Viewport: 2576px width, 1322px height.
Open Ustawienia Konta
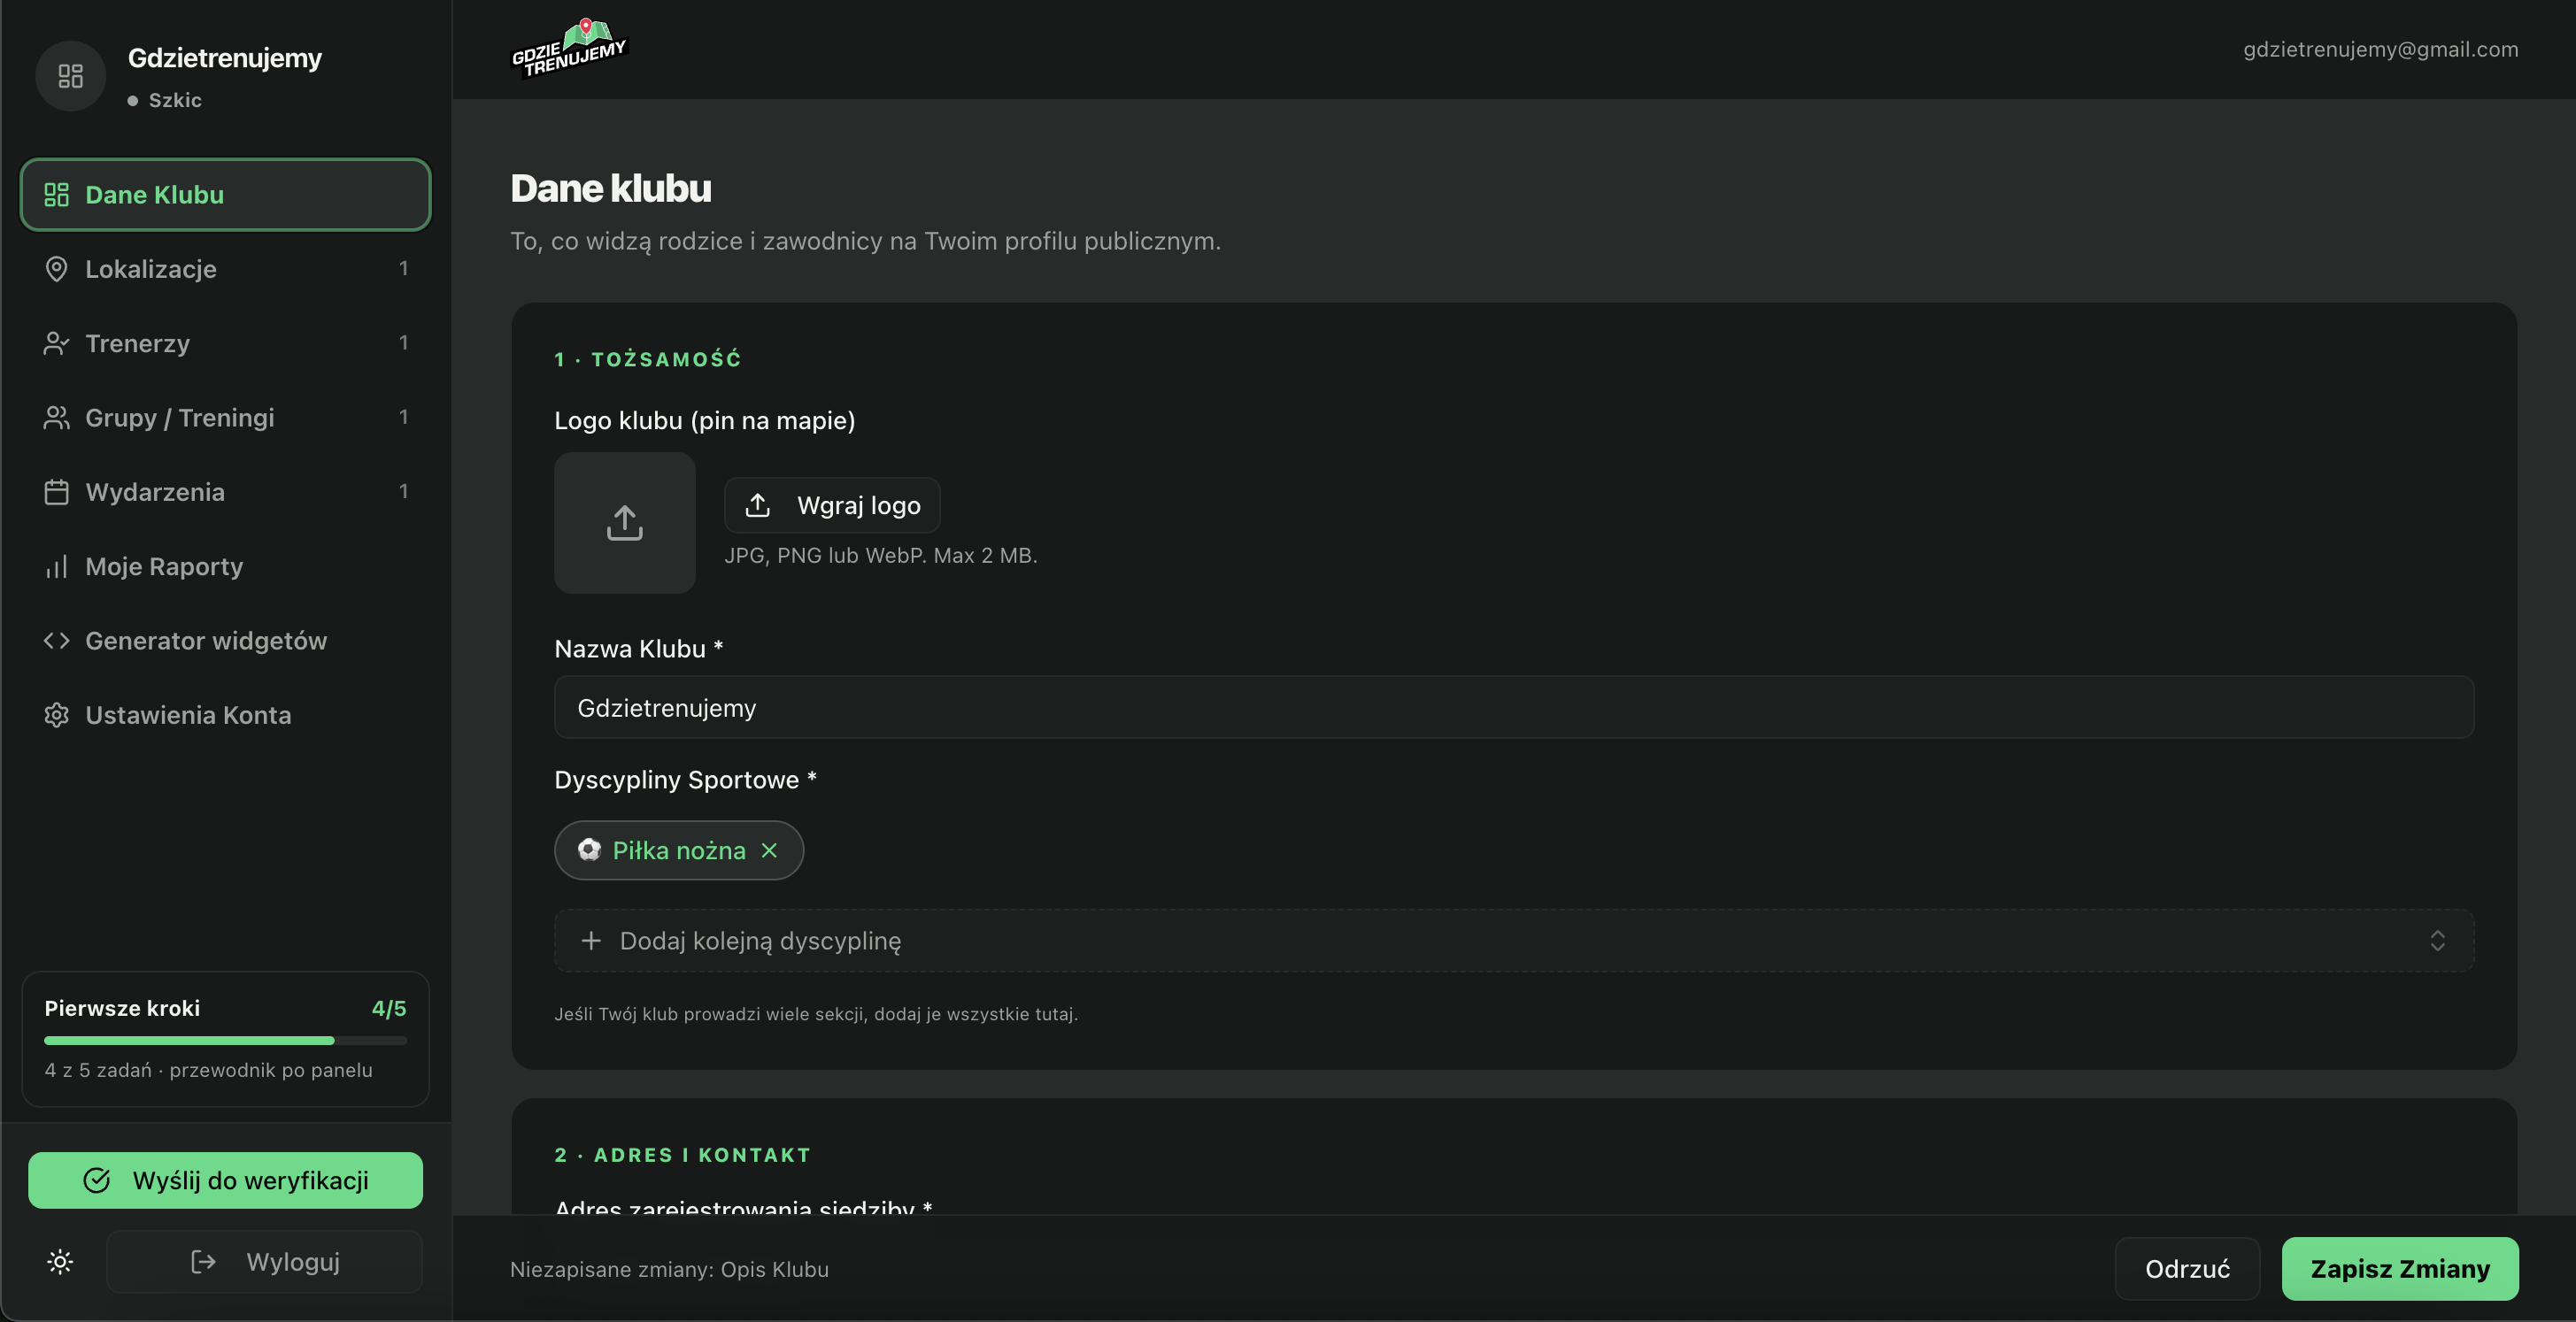[x=226, y=716]
